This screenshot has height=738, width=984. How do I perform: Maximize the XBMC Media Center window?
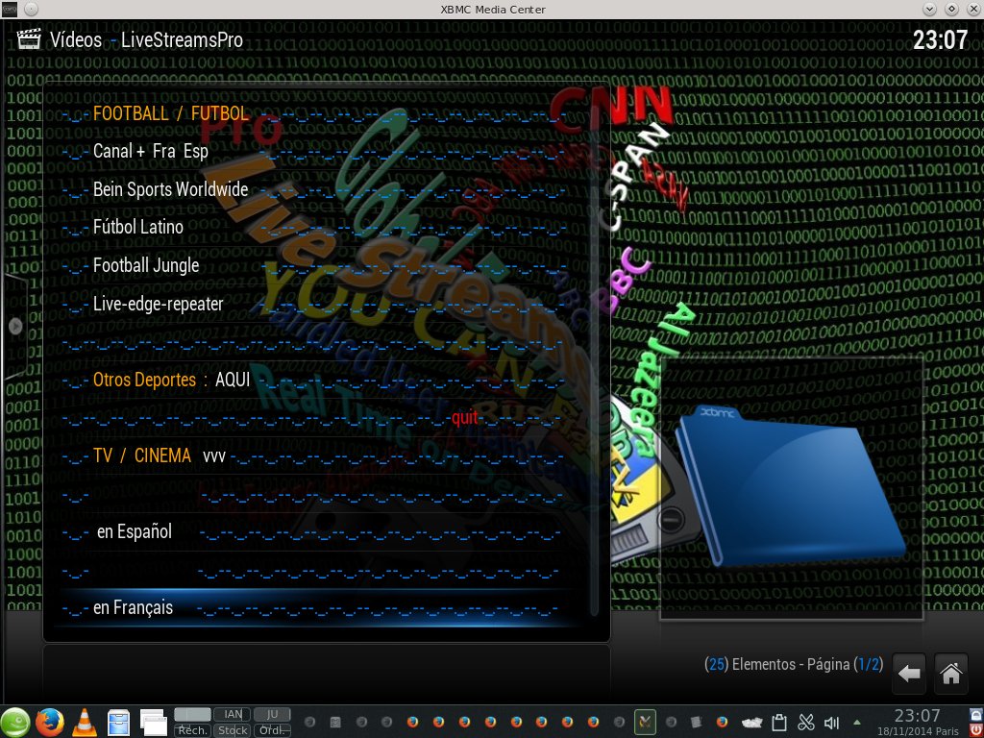tap(952, 9)
